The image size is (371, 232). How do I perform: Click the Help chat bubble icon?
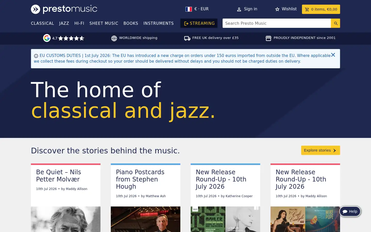[345, 212]
